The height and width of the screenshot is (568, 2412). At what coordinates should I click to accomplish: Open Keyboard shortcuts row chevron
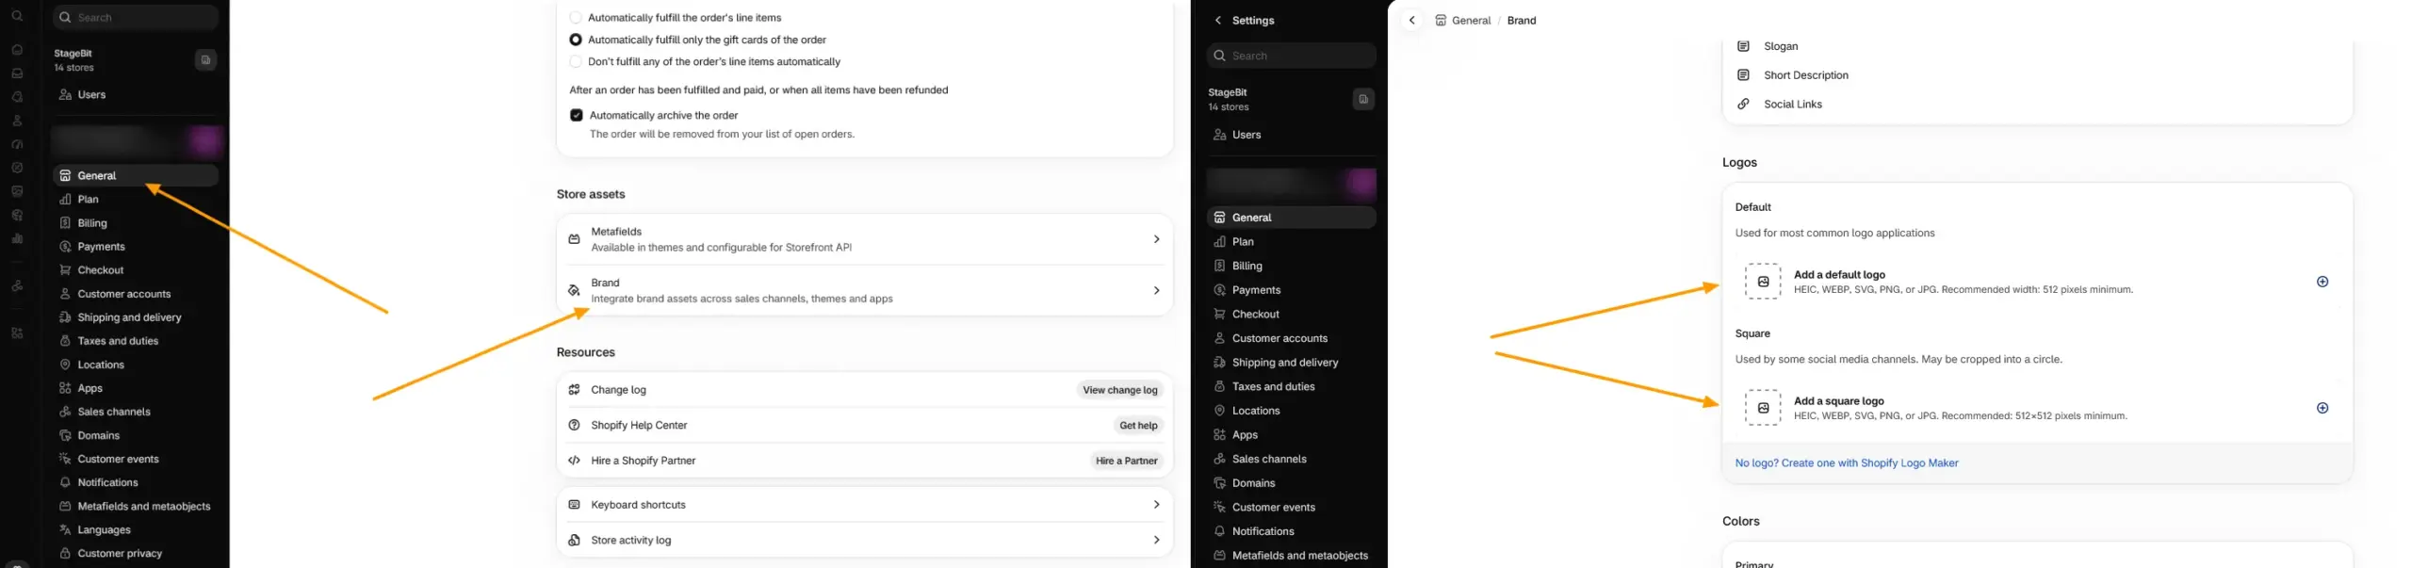[x=1156, y=505]
